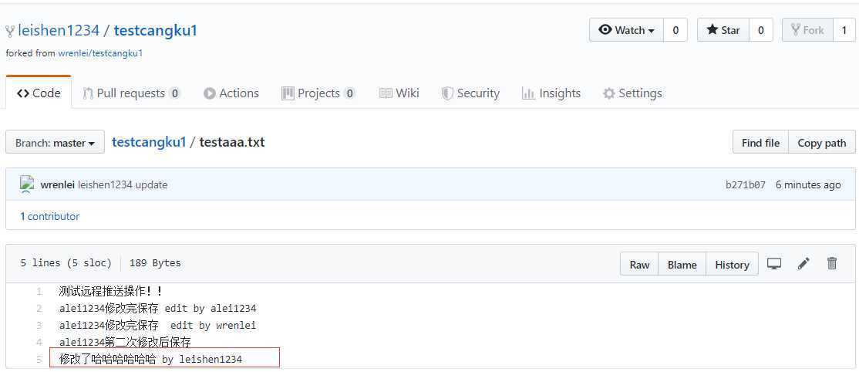
Task: Click the Copy path button
Action: tap(822, 143)
